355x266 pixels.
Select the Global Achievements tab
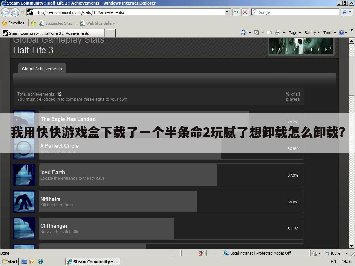pos(42,69)
